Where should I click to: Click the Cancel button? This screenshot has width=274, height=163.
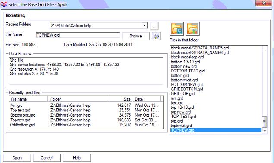tap(47, 158)
